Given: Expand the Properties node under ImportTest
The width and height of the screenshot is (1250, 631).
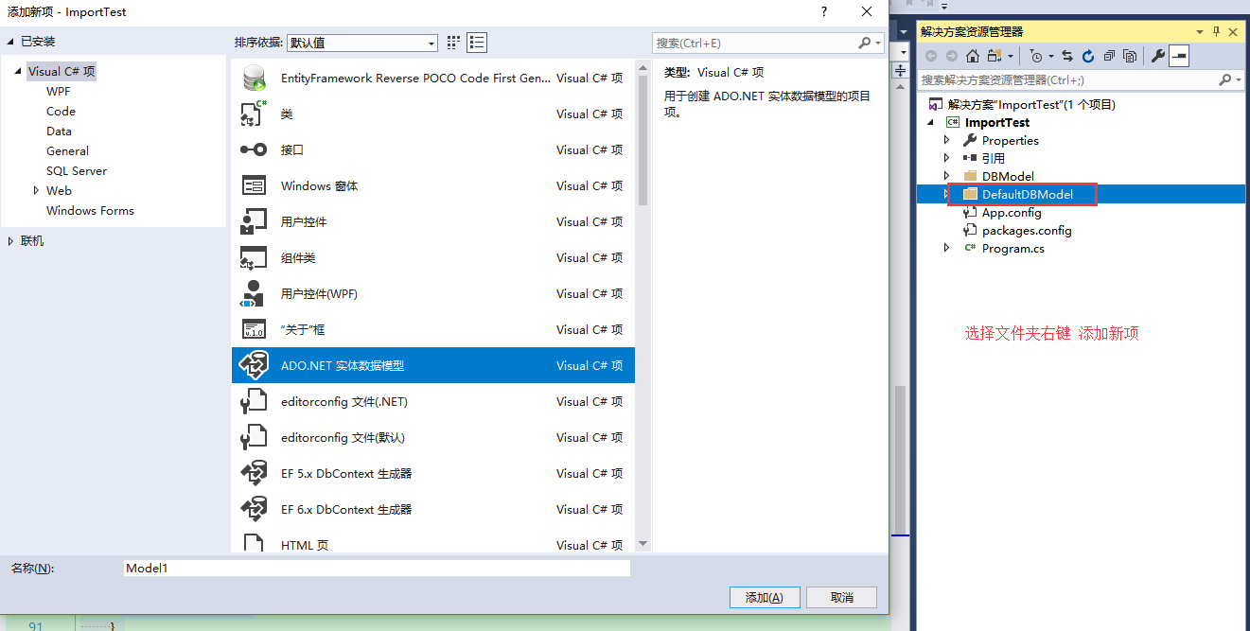Looking at the screenshot, I should pyautogui.click(x=946, y=140).
